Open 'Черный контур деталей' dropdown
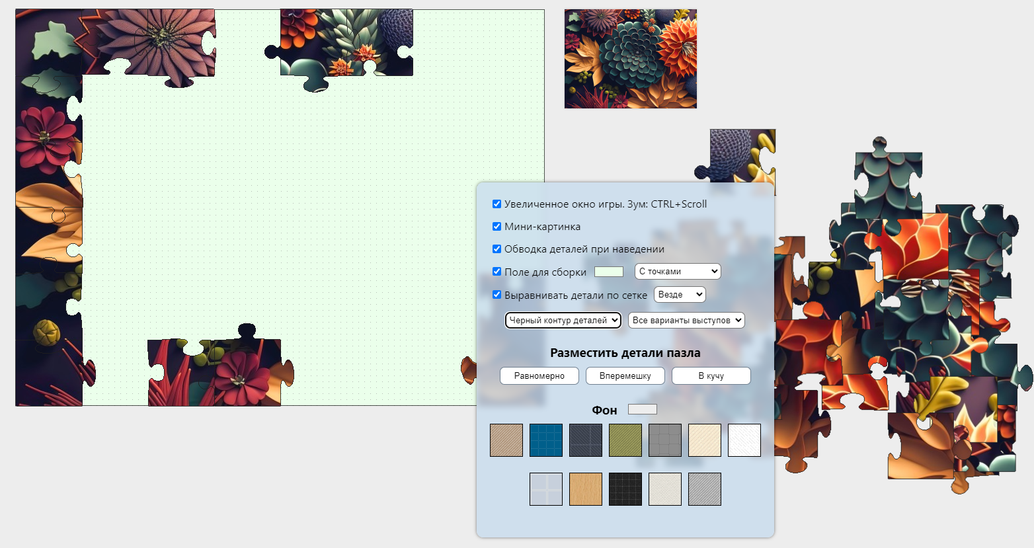Viewport: 1034px width, 548px height. click(563, 320)
